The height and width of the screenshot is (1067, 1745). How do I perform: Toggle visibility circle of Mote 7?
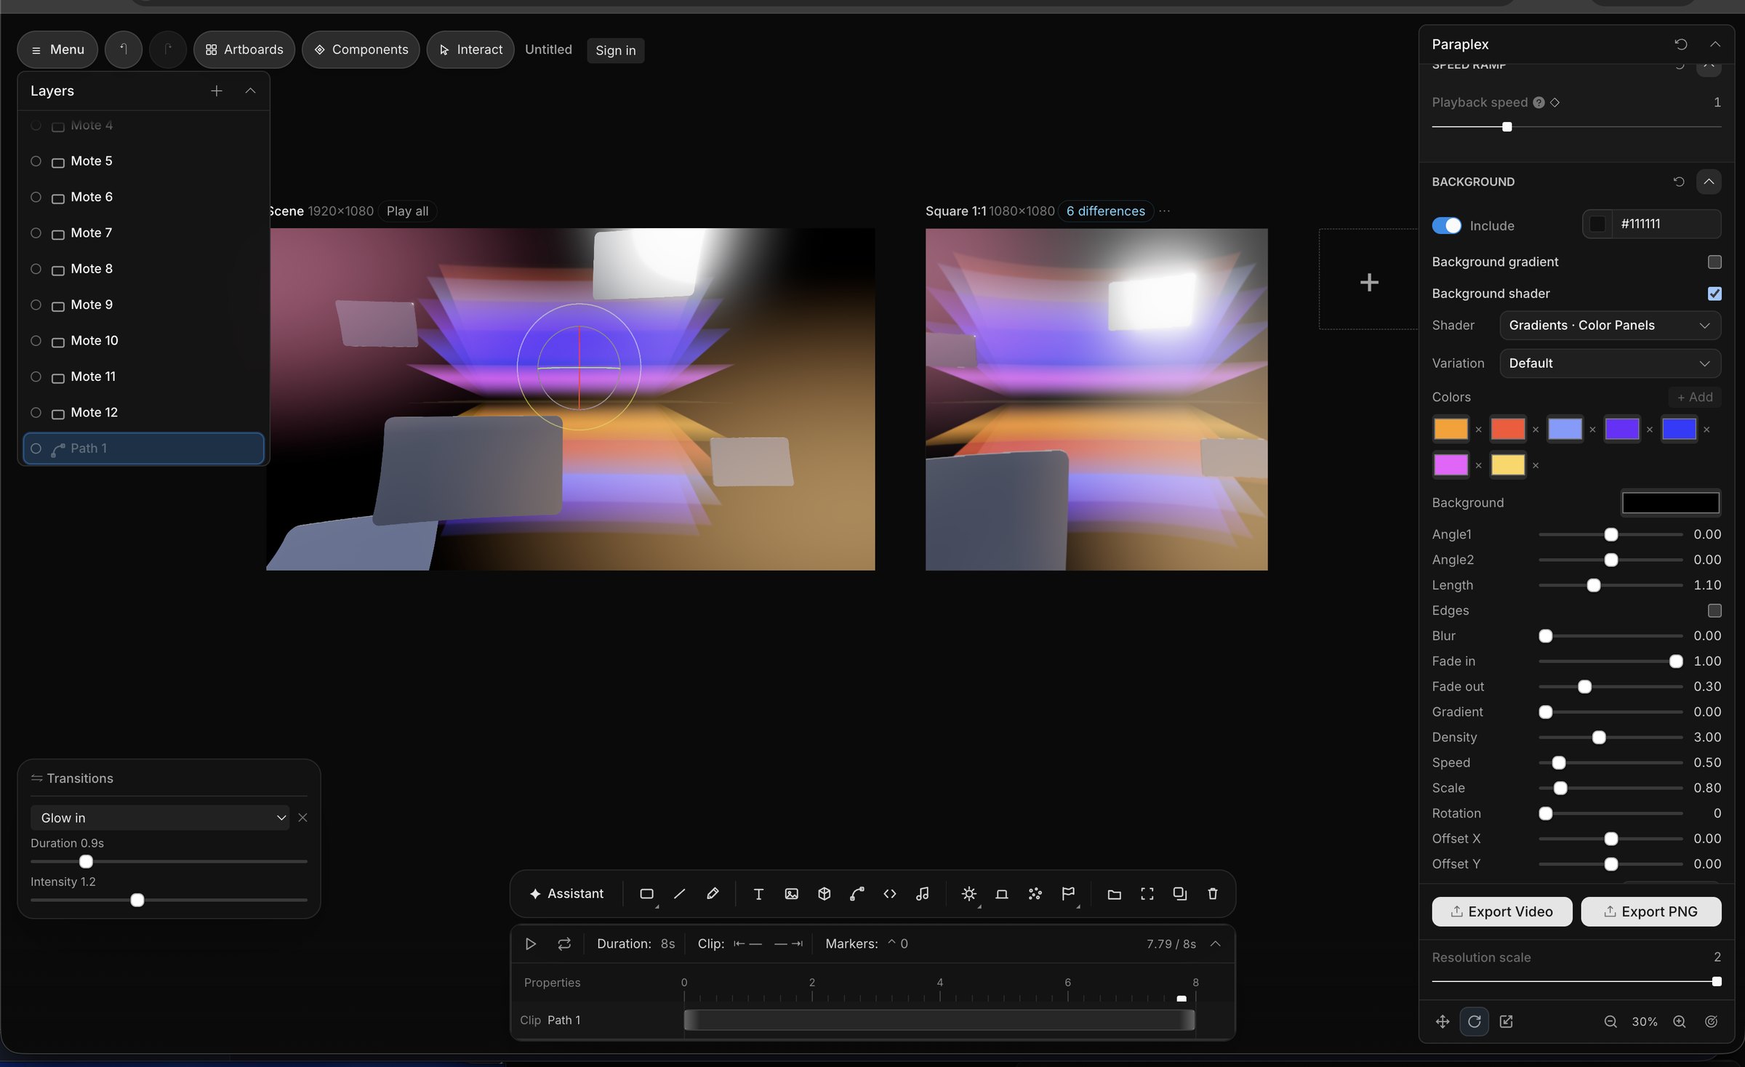(36, 233)
